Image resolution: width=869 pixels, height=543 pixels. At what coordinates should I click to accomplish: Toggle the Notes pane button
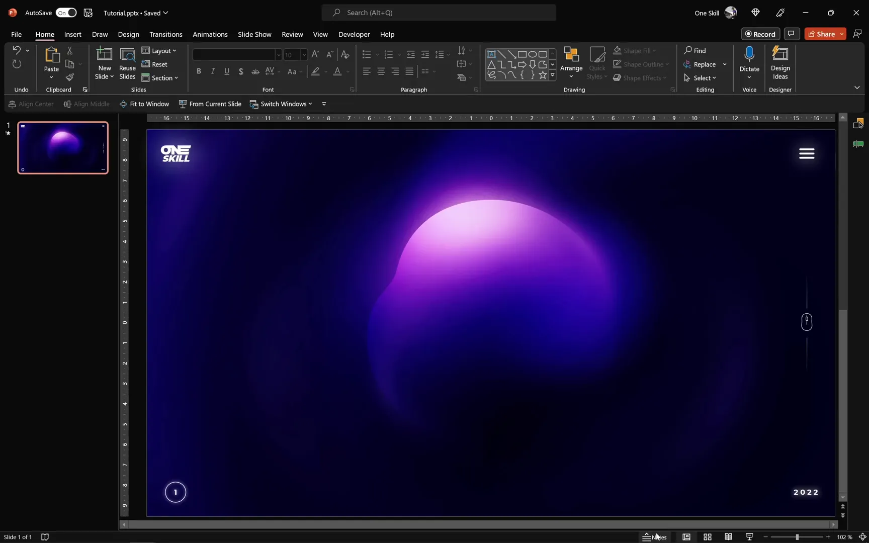click(x=655, y=537)
